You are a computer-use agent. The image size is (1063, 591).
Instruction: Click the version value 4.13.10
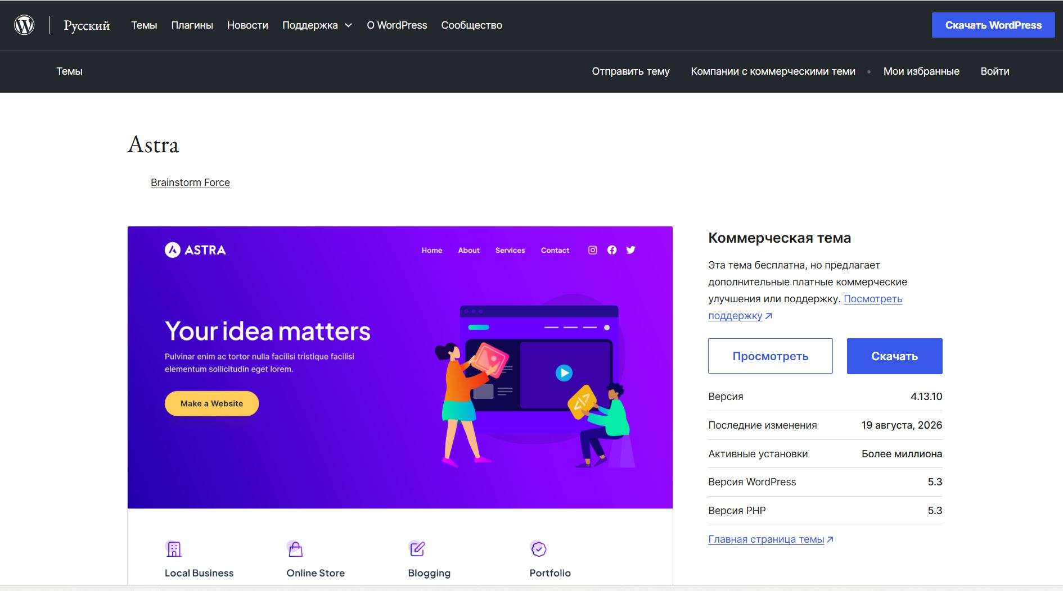click(x=926, y=397)
